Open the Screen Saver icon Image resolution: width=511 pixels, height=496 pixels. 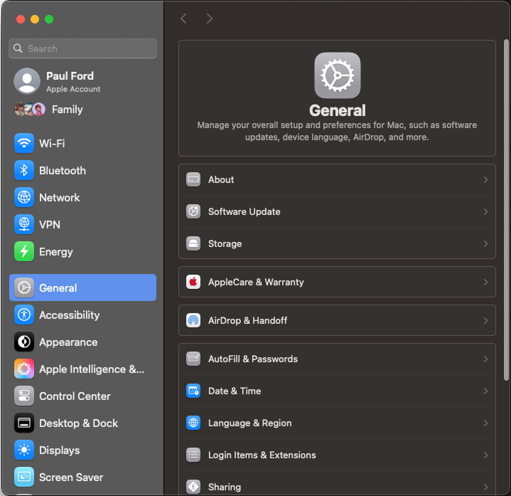[x=23, y=477]
